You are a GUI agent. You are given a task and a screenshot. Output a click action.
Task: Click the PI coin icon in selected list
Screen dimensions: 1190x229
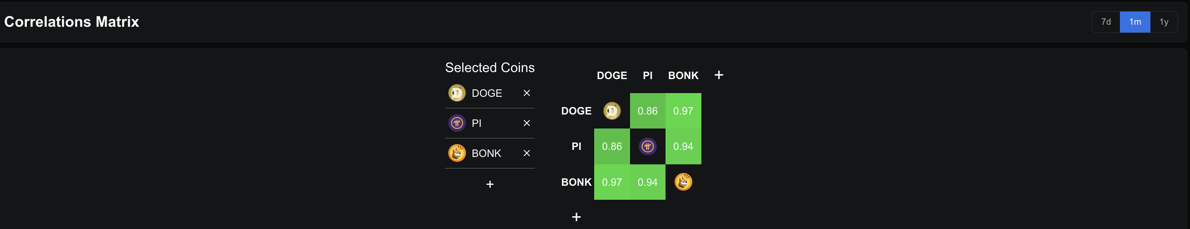456,123
